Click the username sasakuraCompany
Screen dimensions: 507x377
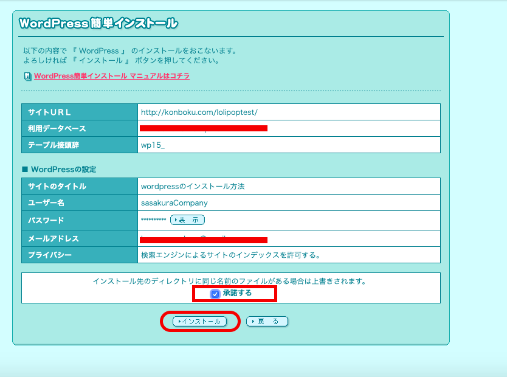(174, 202)
